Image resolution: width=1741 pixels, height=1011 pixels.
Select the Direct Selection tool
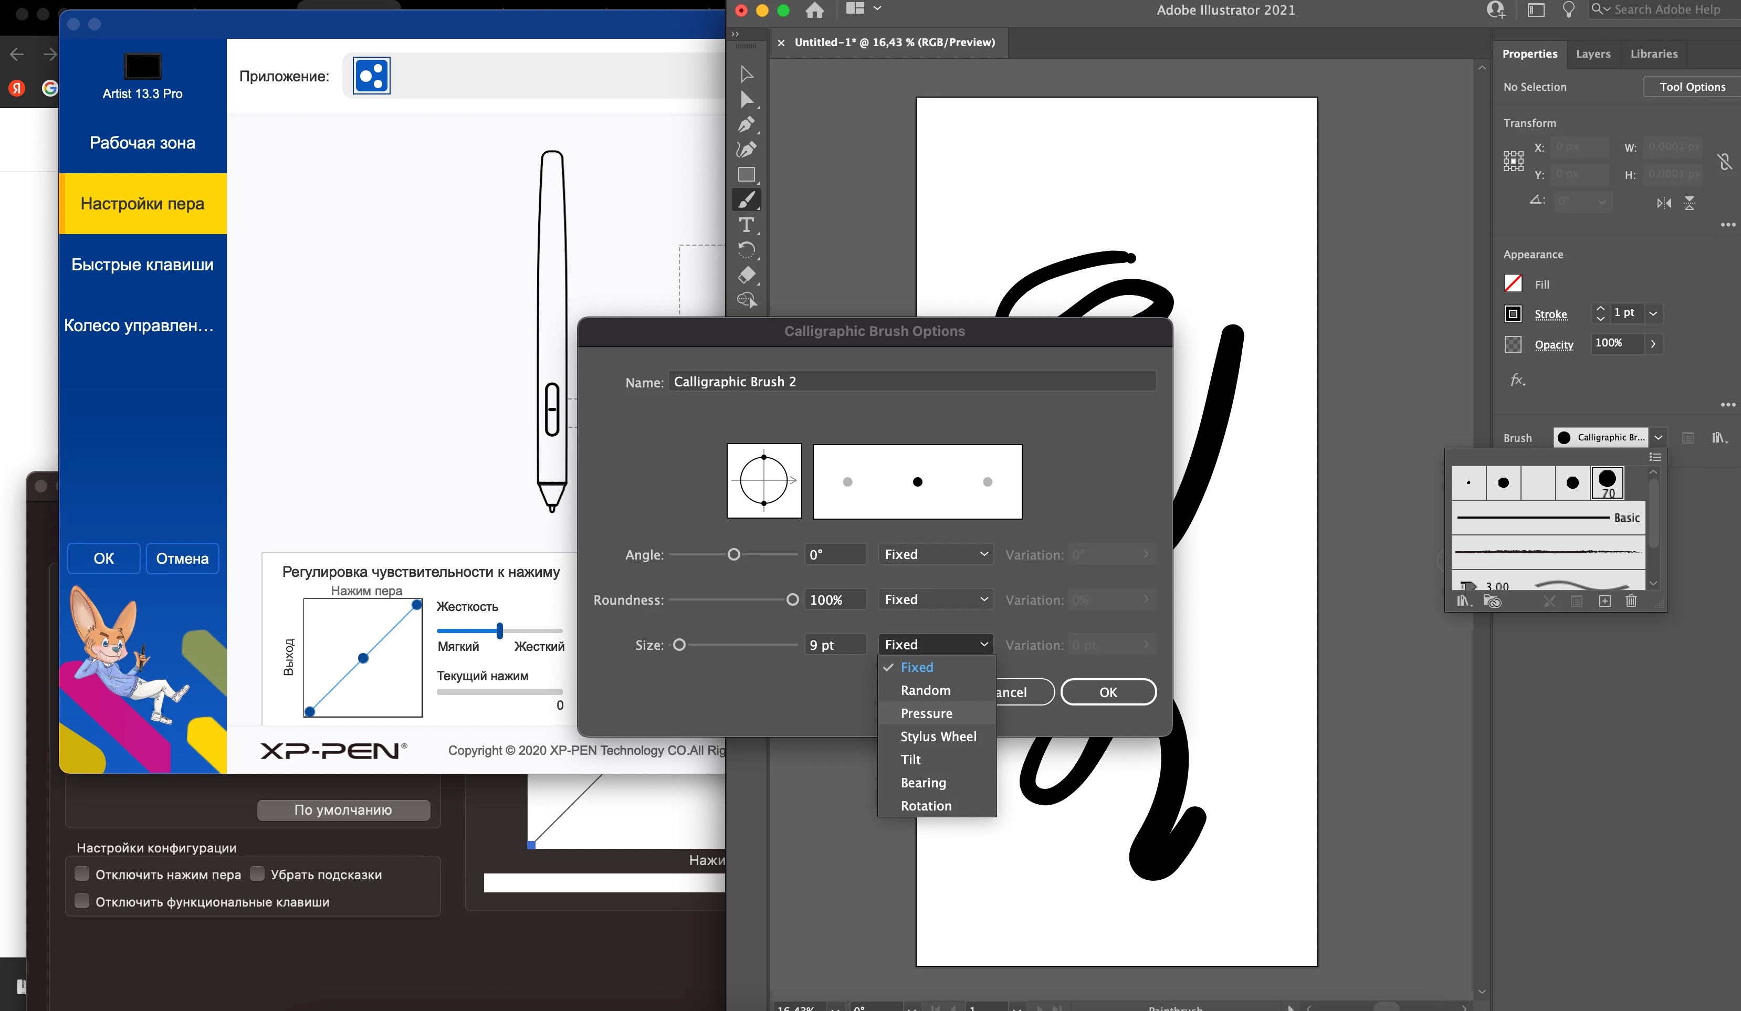pyautogui.click(x=746, y=99)
